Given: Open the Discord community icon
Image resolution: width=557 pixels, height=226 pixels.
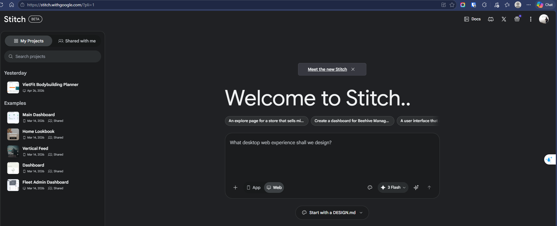Looking at the screenshot, I should tap(491, 19).
